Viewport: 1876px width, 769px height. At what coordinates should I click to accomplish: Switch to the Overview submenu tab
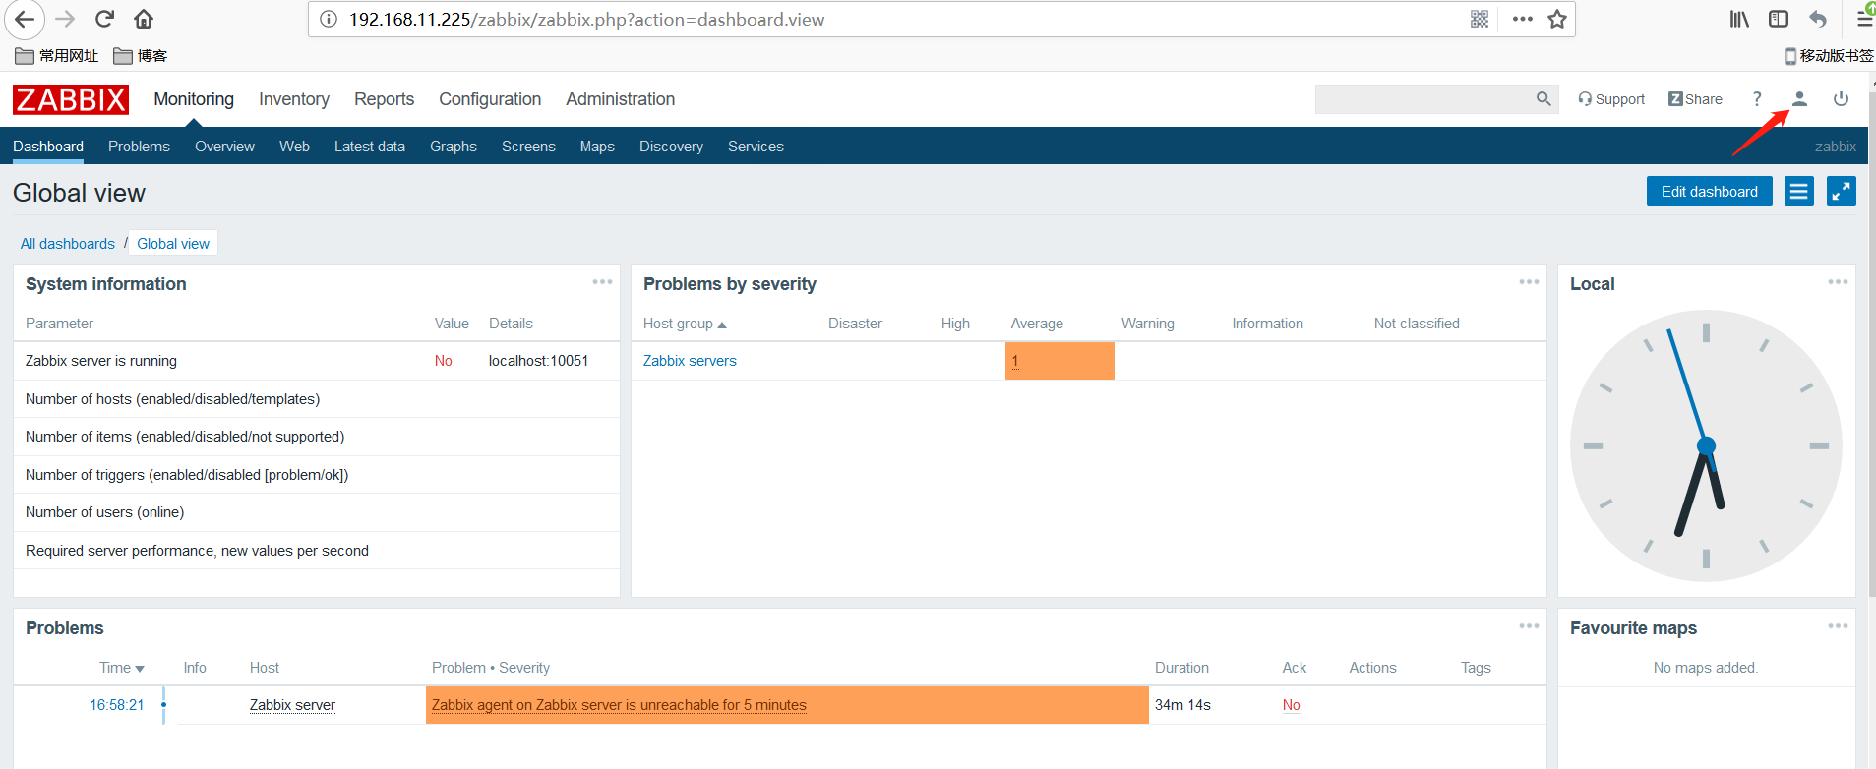(x=224, y=147)
